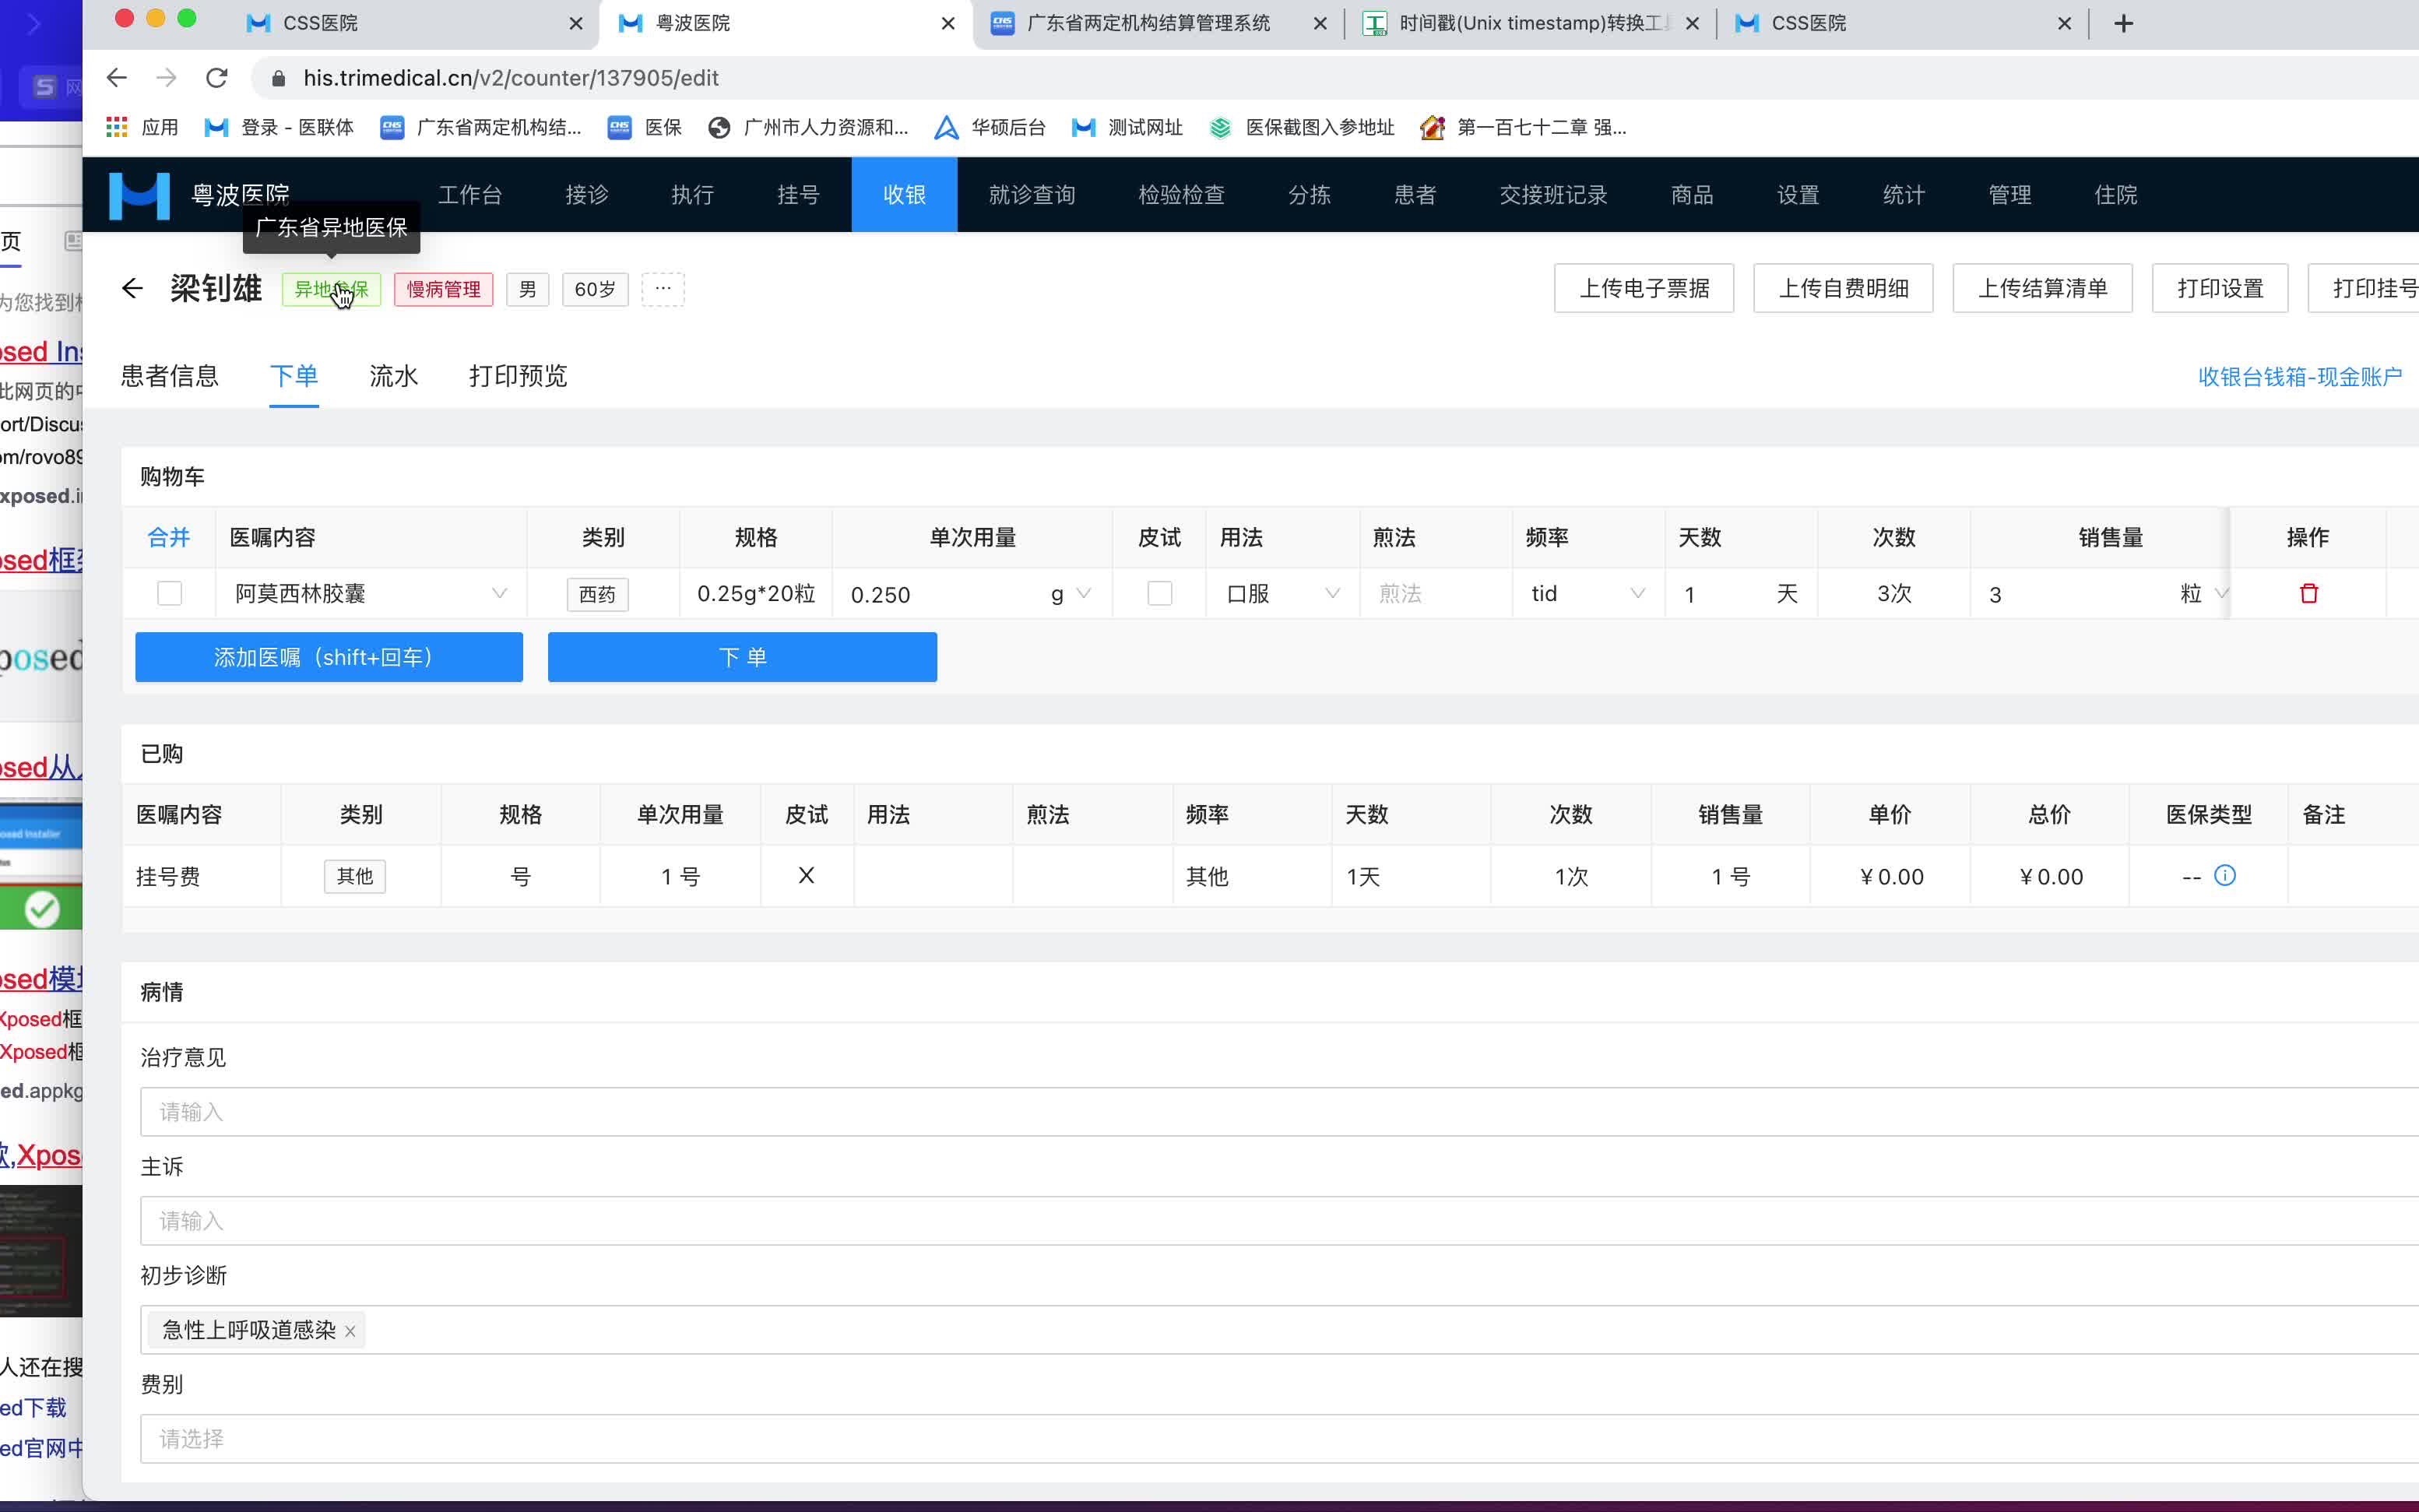2419x1512 pixels.
Task: Enable the 皮试 checkbox in the cart row
Action: (1159, 594)
